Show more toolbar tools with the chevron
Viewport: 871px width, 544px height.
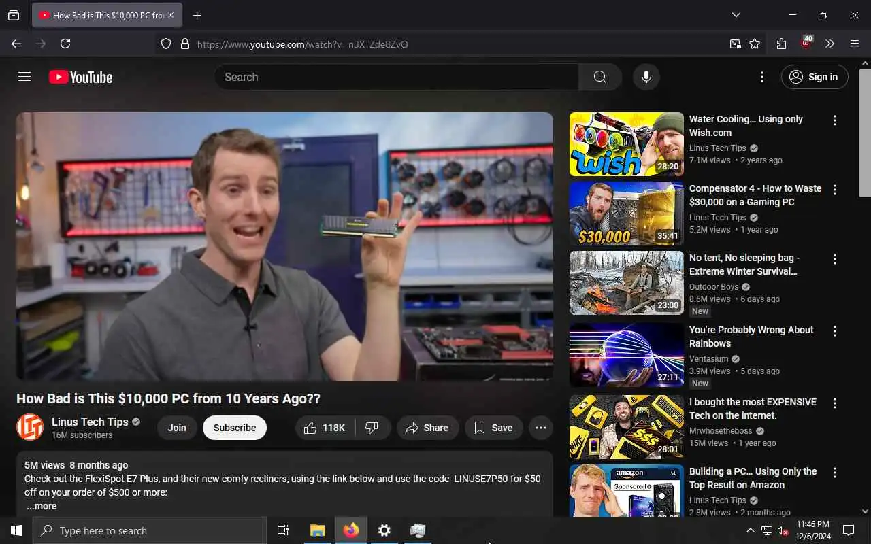829,44
